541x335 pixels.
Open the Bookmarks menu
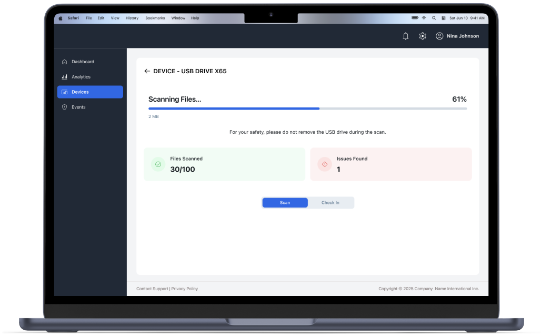pos(155,18)
